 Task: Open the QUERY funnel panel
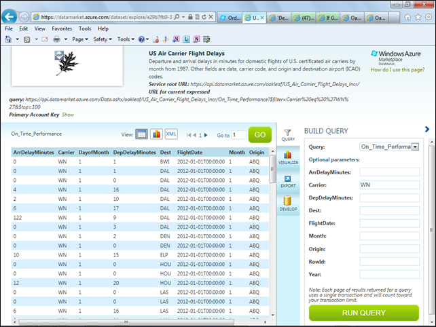(x=288, y=135)
